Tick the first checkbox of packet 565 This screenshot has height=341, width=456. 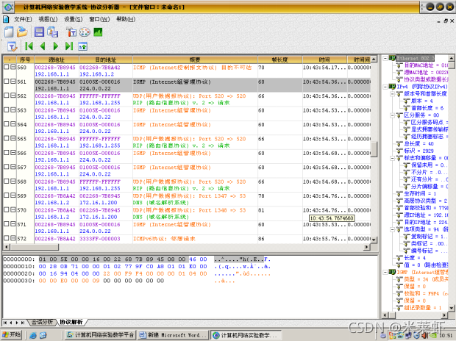click(7, 138)
